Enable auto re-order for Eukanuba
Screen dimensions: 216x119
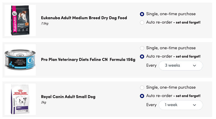tap(142, 22)
